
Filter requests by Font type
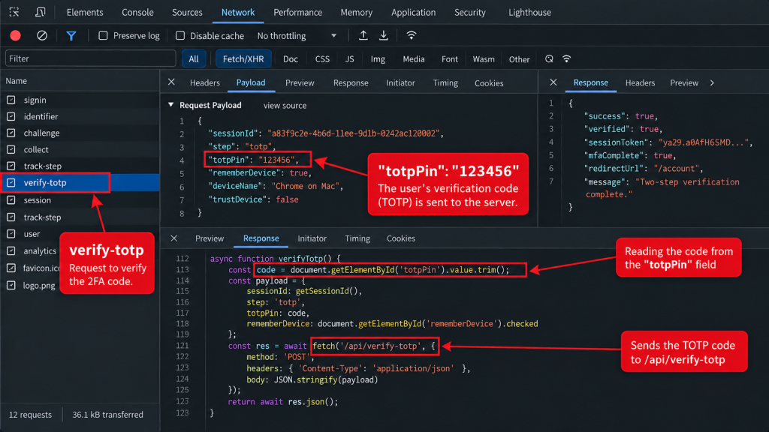point(450,58)
